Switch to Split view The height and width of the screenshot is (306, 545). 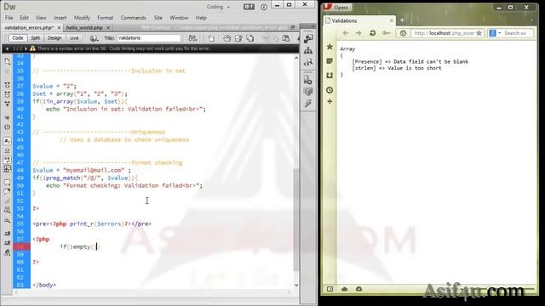coord(36,38)
